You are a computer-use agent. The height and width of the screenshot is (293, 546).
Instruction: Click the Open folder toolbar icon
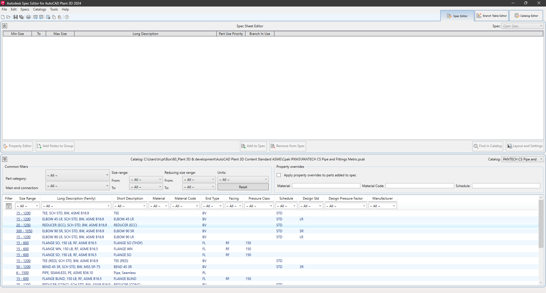[x=9, y=17]
